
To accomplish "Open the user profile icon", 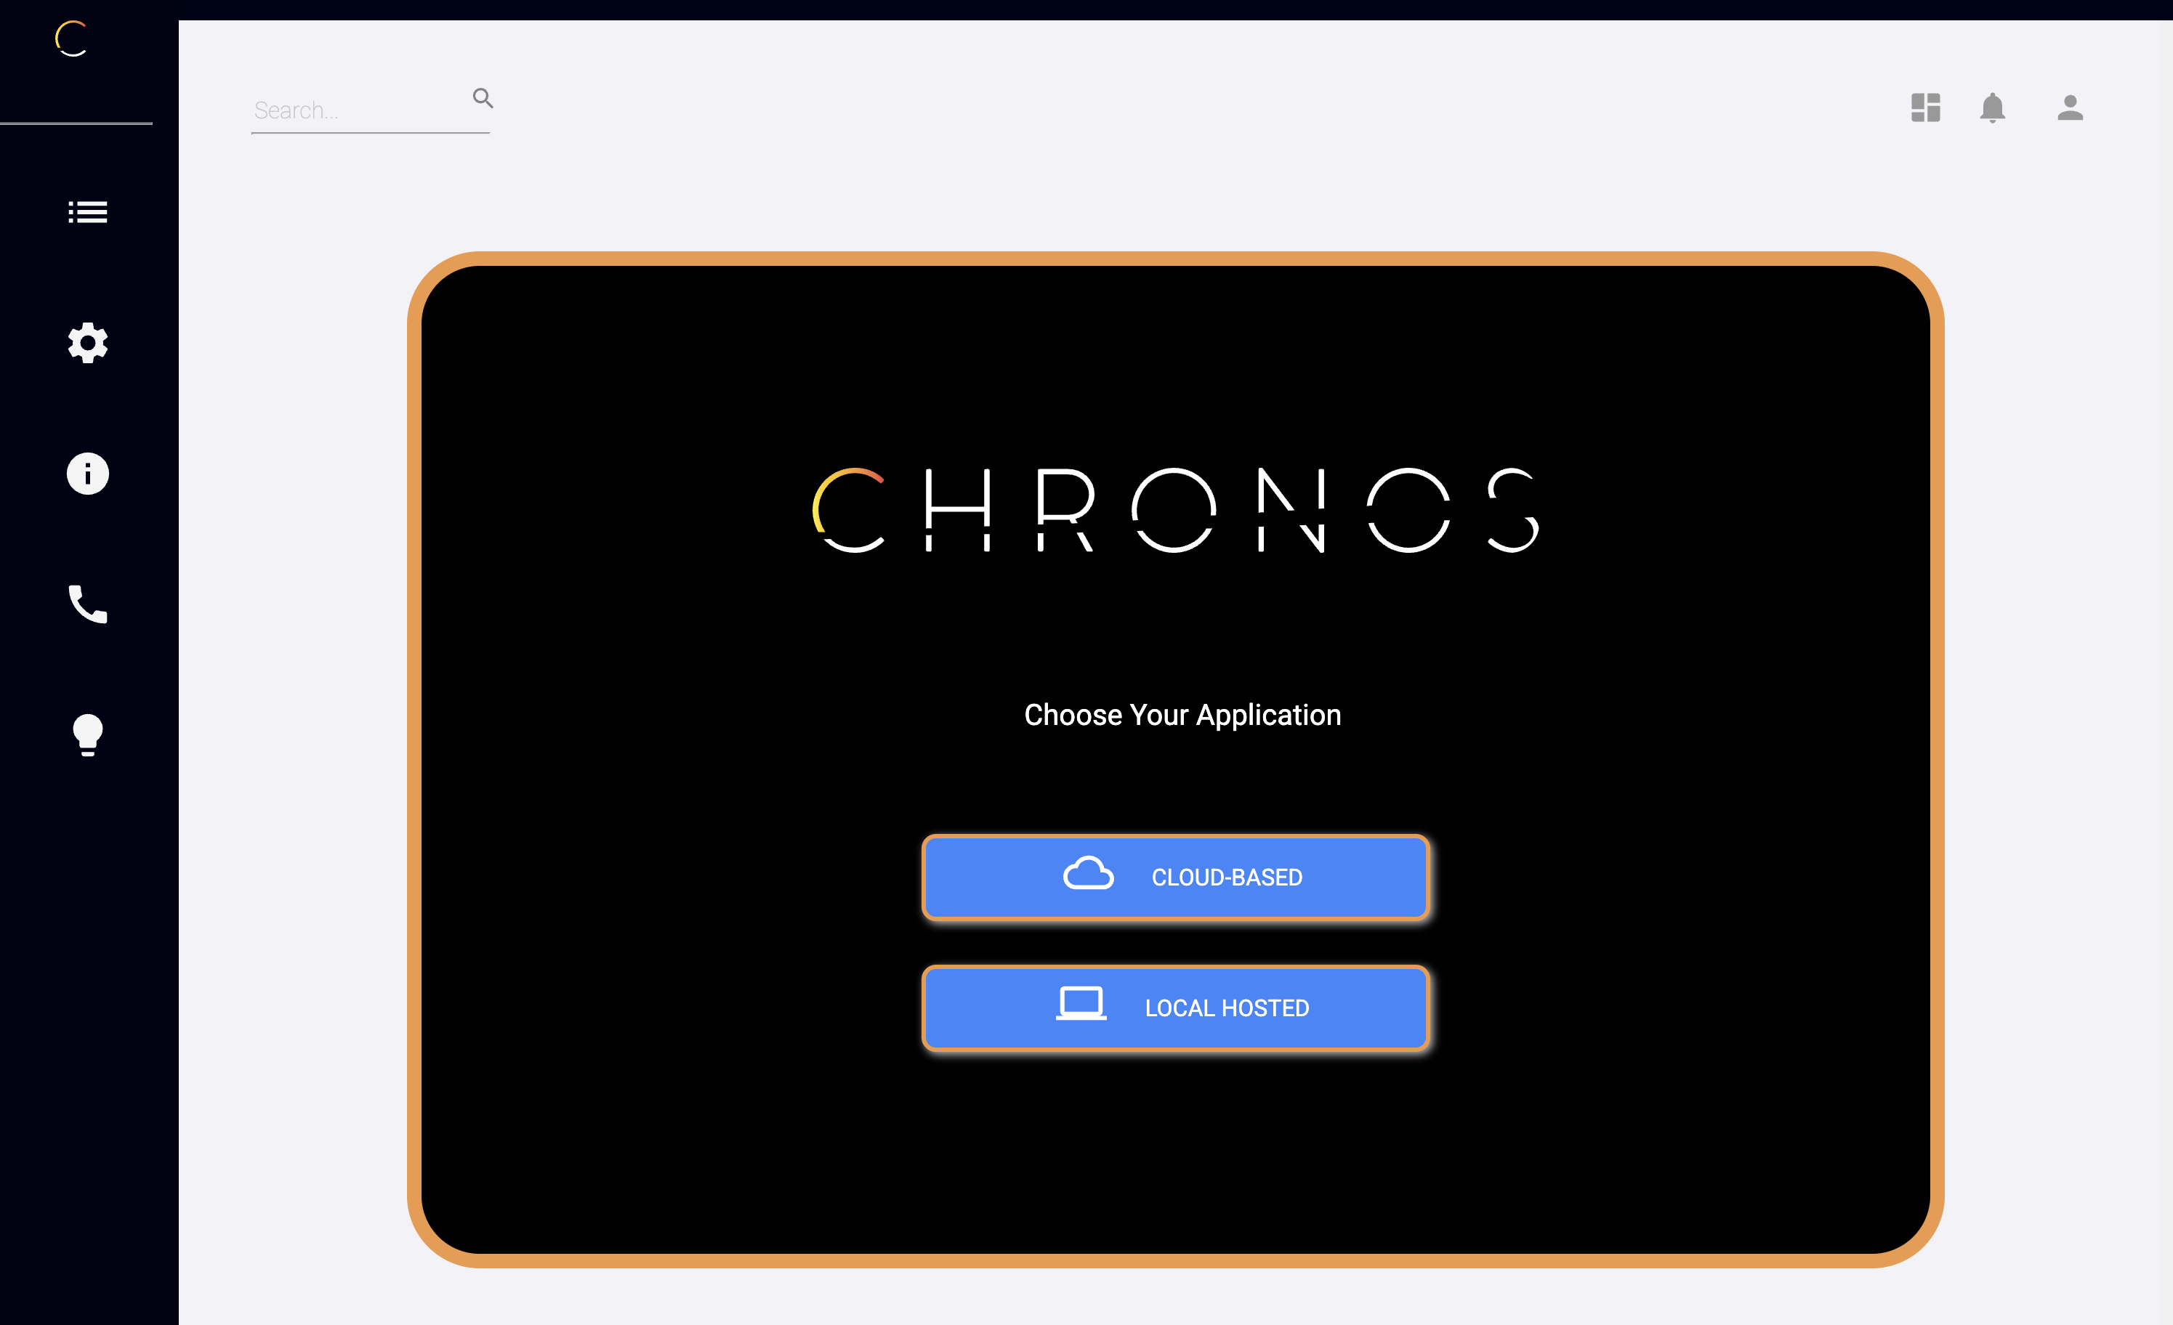I will pyautogui.click(x=2070, y=108).
